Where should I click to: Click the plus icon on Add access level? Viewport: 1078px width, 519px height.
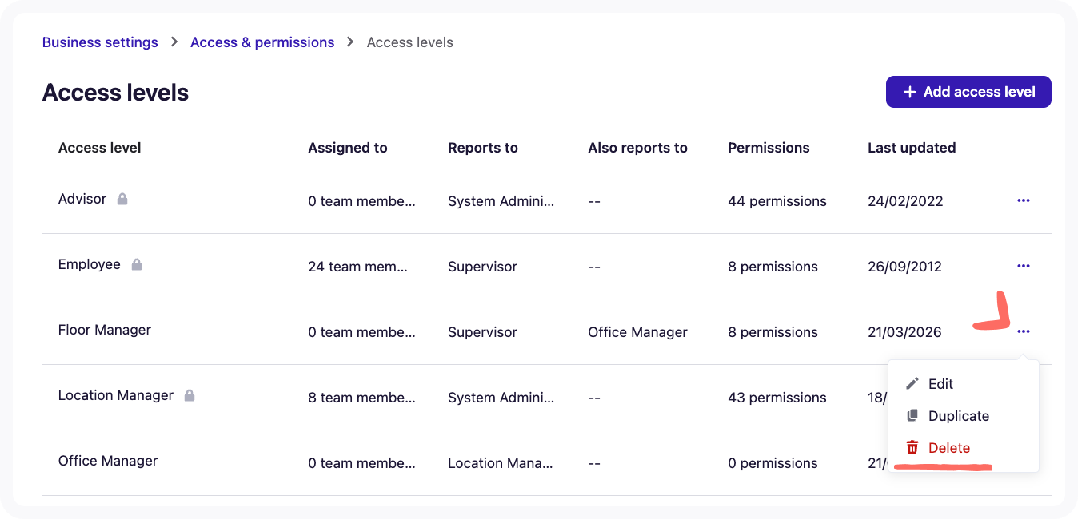pyautogui.click(x=910, y=91)
